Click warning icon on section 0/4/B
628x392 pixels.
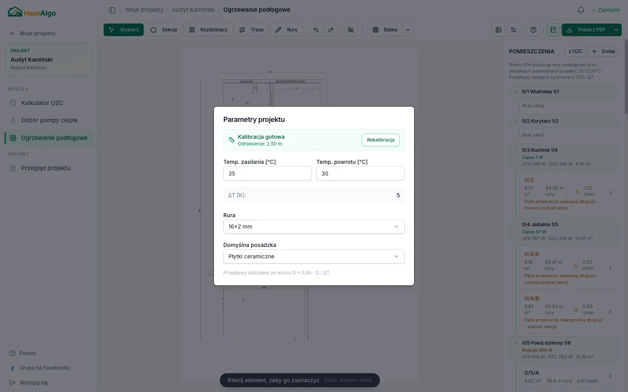tap(576, 310)
